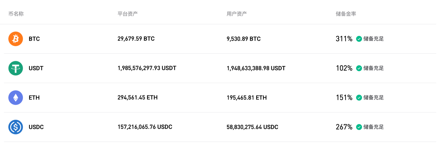Click platform assets value 29,679.59 BTC
438x143 pixels.
coord(136,39)
